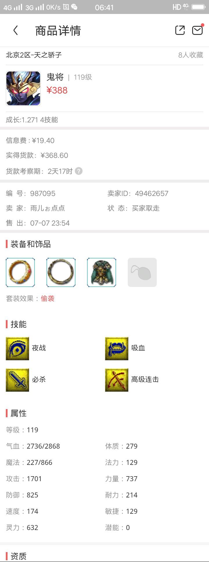View the golden jeweled ring equipment

click(x=20, y=272)
